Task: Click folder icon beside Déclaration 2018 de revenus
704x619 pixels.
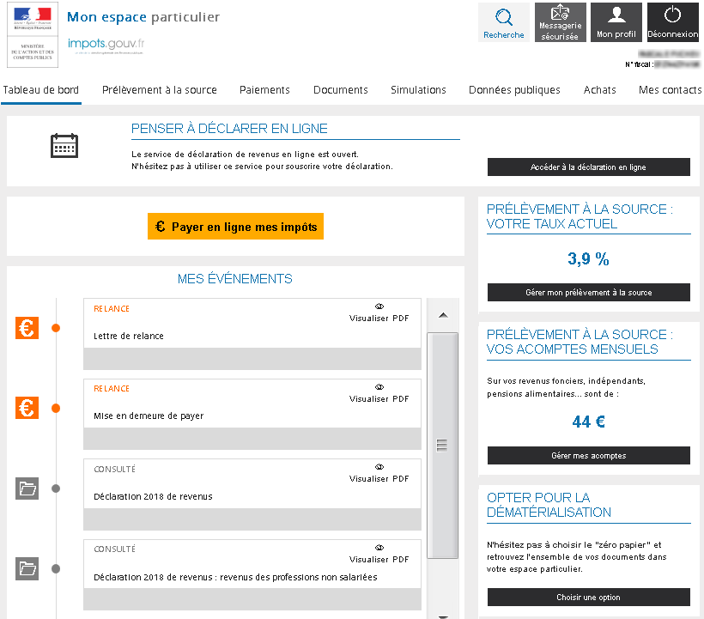Action: [x=27, y=489]
